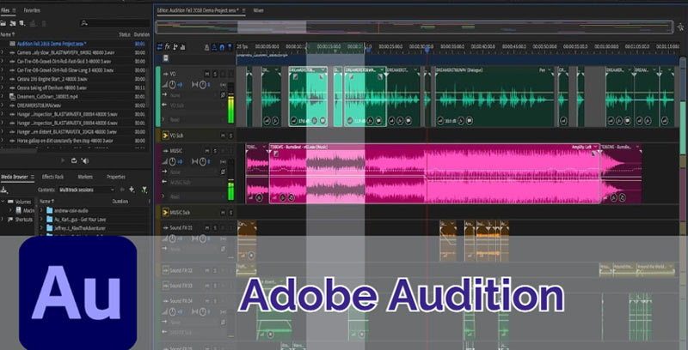The height and width of the screenshot is (350, 688).
Task: Click the VO Sub bus icon
Action: 165,136
